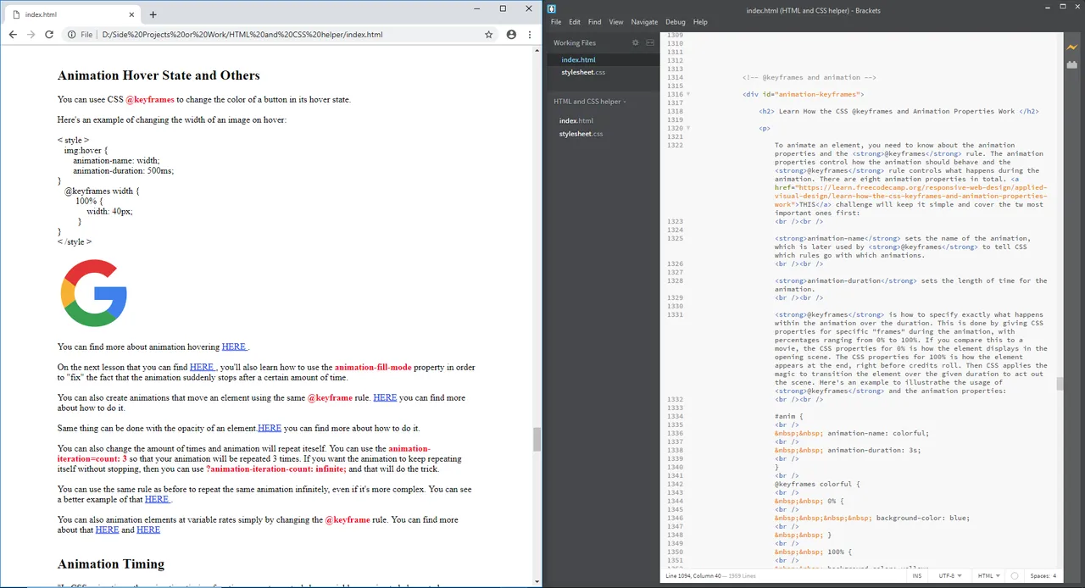Click line number 1331 in the gutter

pyautogui.click(x=675, y=314)
